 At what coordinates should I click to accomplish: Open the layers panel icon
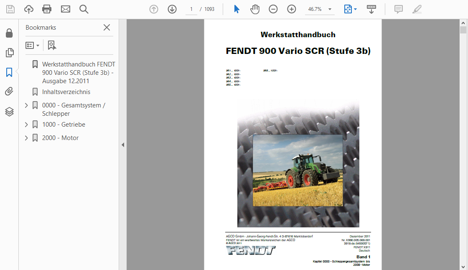click(9, 112)
